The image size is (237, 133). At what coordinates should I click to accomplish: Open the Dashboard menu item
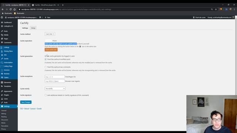(8, 23)
